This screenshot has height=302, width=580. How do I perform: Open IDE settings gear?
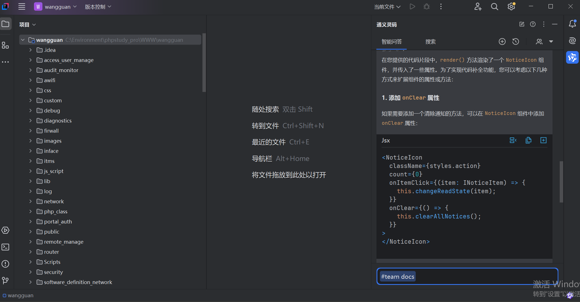pyautogui.click(x=511, y=6)
